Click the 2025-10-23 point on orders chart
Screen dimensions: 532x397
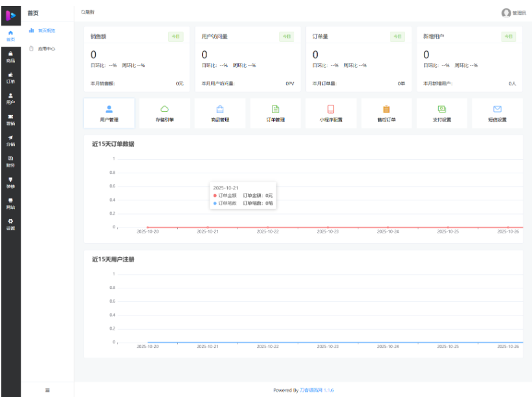[x=327, y=227]
